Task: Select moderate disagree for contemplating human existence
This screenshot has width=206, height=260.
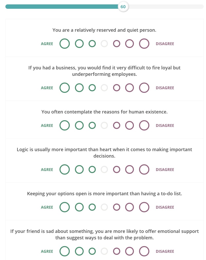Action: [x=130, y=125]
